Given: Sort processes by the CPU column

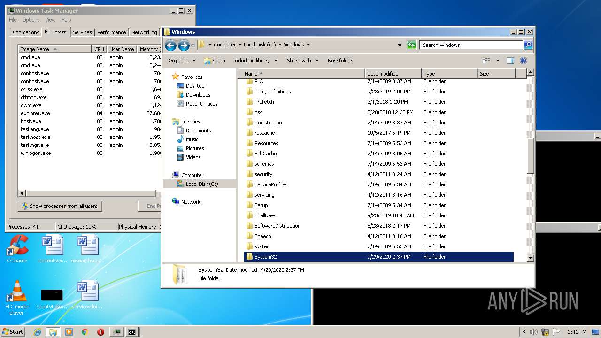Looking at the screenshot, I should [99, 49].
